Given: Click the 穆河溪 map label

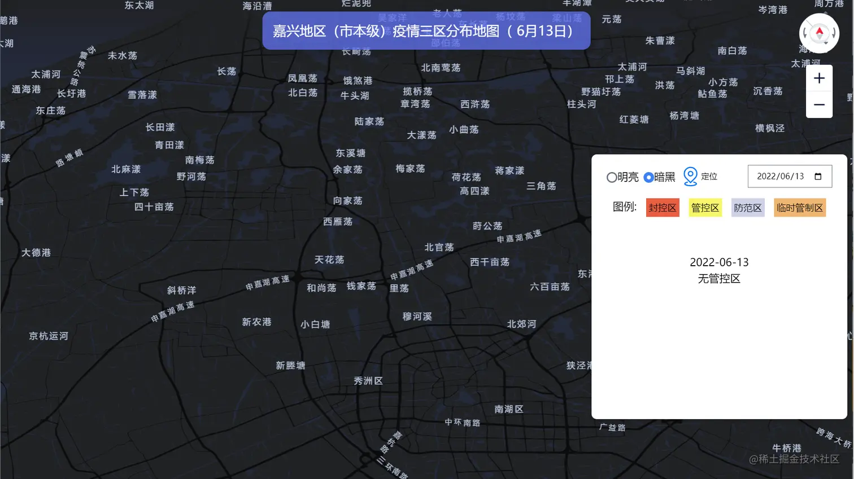Looking at the screenshot, I should [x=417, y=317].
